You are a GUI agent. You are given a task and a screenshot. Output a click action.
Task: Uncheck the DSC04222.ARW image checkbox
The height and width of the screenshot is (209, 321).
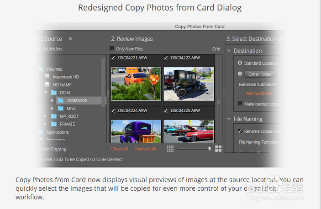click(x=166, y=58)
